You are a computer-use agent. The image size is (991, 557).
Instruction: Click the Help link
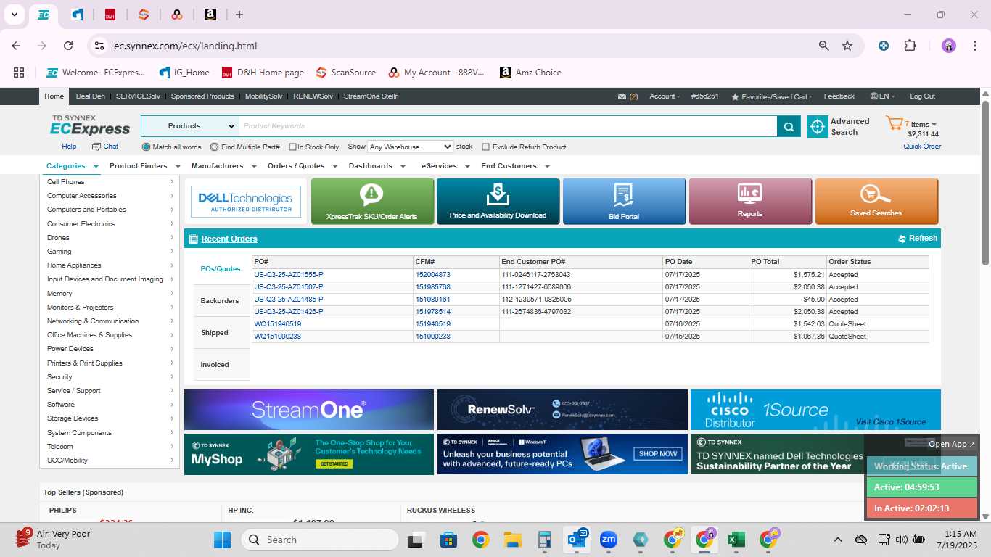(x=69, y=147)
